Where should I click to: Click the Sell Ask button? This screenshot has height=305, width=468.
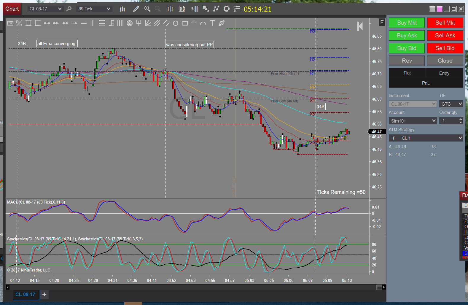445,35
